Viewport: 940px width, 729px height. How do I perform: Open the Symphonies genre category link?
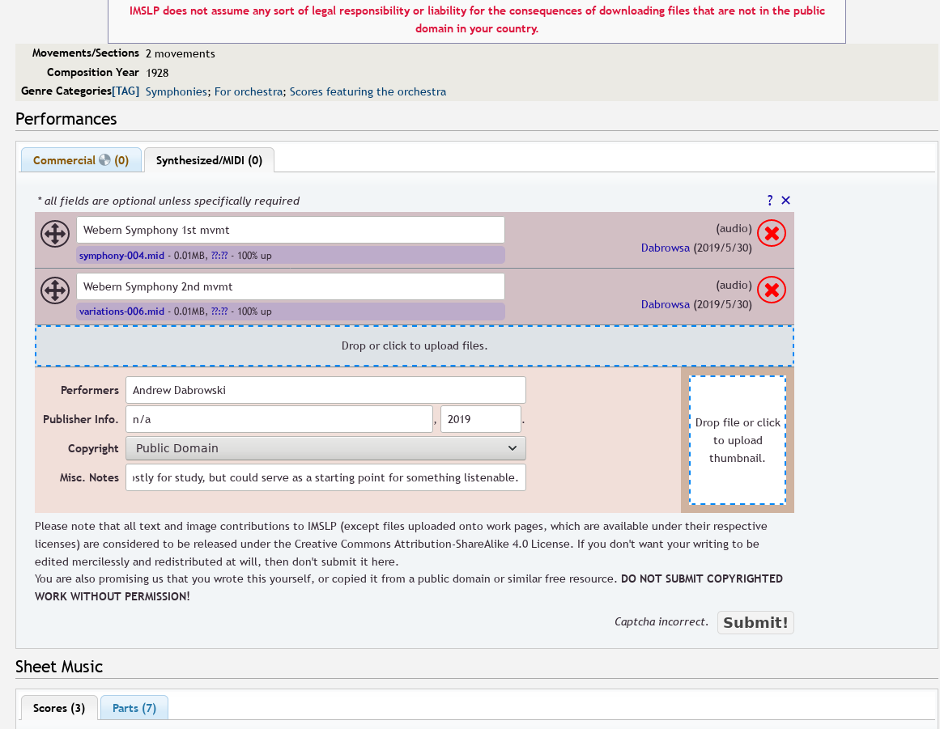pyautogui.click(x=177, y=91)
